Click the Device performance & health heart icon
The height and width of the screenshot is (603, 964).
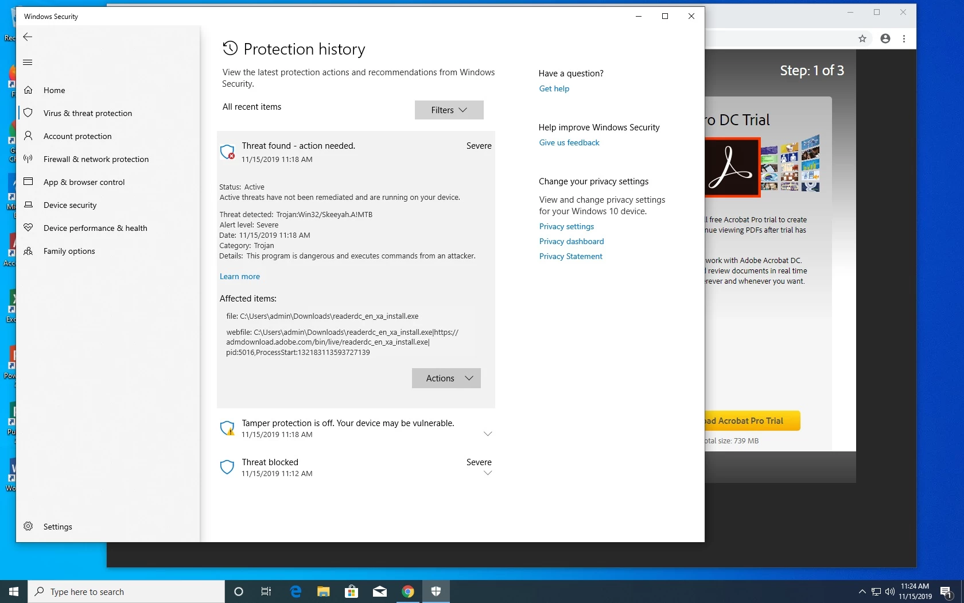(28, 228)
